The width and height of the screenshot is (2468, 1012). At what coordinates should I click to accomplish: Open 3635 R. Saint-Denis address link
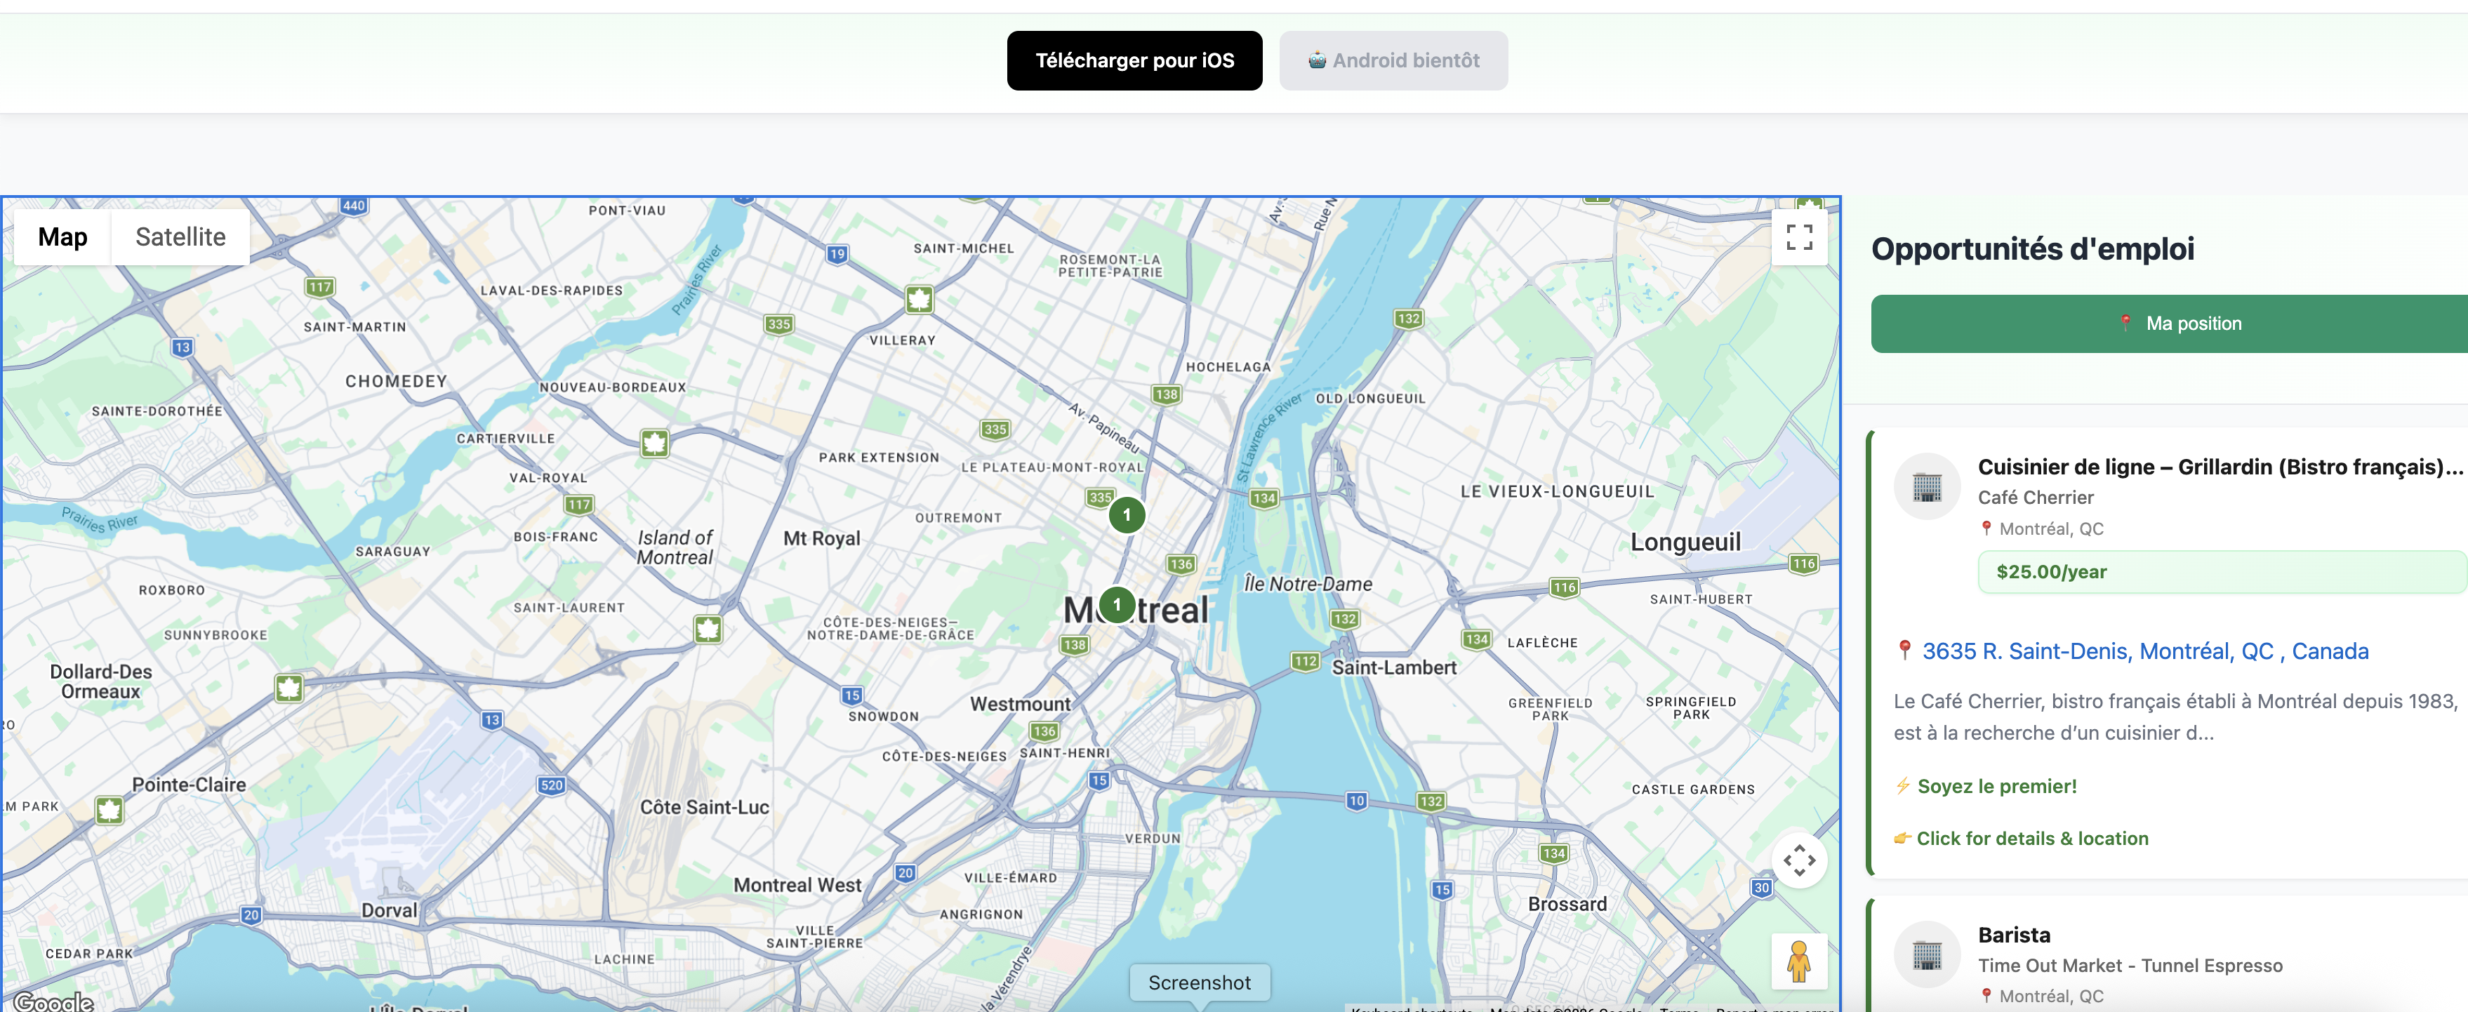click(x=2145, y=652)
